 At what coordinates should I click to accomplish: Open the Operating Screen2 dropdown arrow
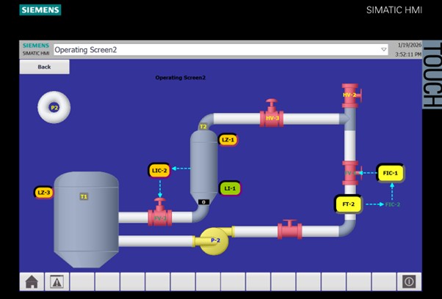click(383, 50)
